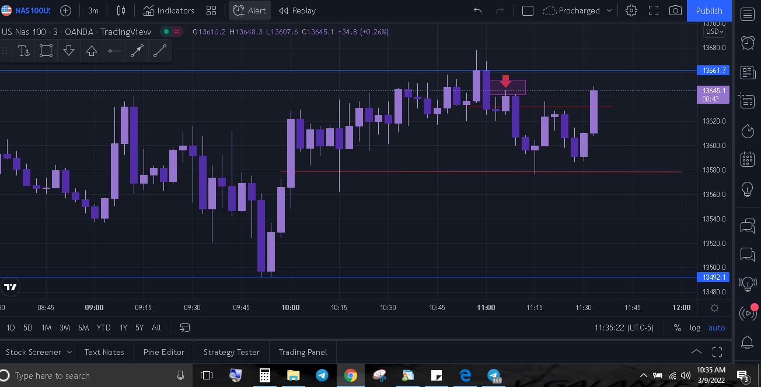Viewport: 761px width, 387px height.
Task: Select the rectangle drawing tool
Action: click(46, 51)
